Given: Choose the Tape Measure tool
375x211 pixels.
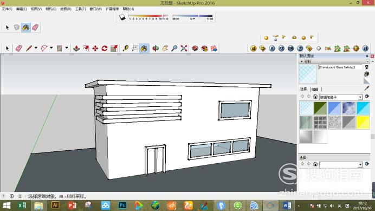Looking at the screenshot, I should [126, 48].
